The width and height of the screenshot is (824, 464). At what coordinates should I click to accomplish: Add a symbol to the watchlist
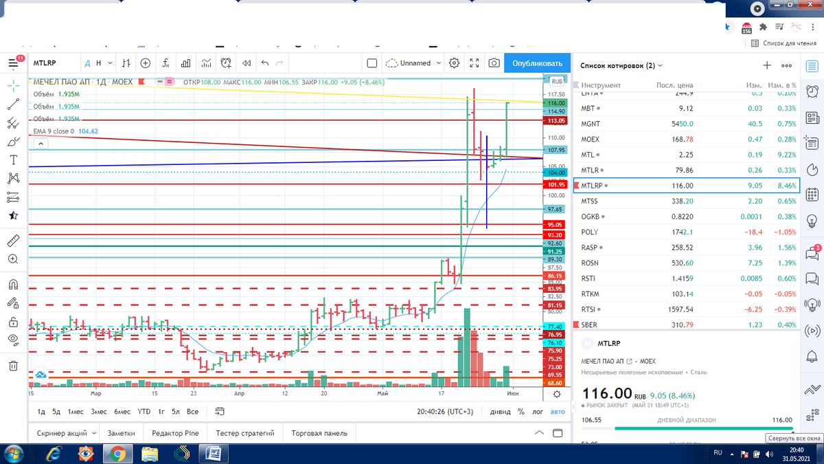768,65
